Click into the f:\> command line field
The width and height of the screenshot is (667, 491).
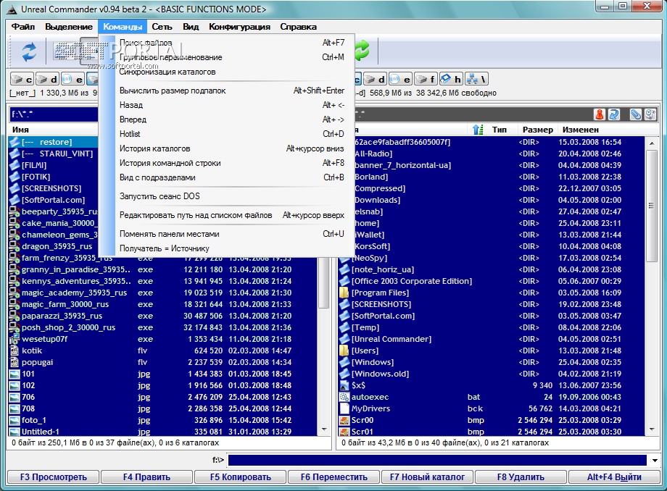coord(437,460)
